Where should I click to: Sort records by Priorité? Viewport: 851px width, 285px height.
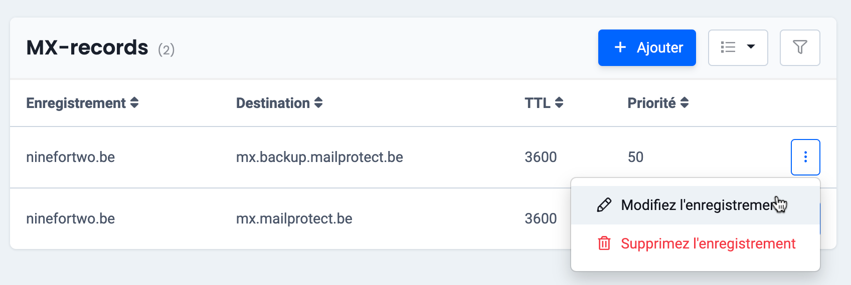click(x=657, y=103)
